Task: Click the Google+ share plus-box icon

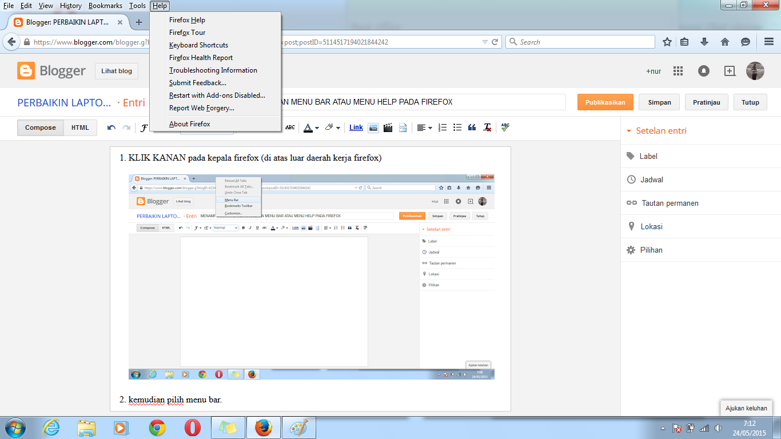Action: (730, 71)
